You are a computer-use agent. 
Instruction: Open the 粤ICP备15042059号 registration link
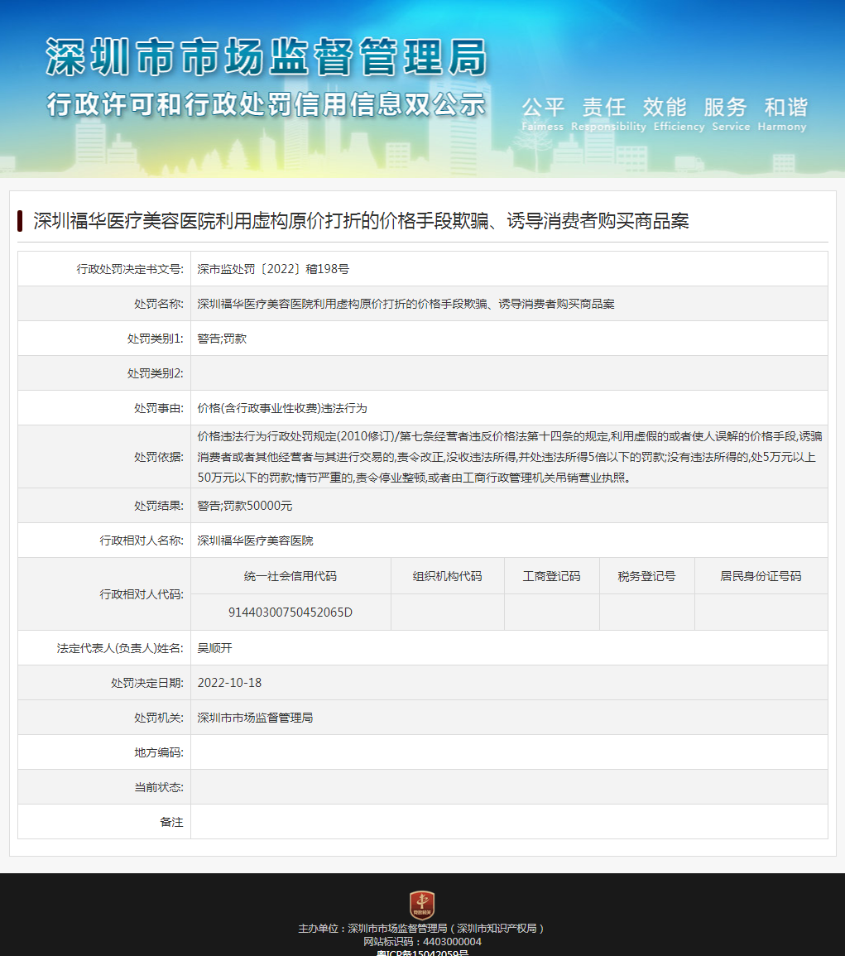[422, 953]
